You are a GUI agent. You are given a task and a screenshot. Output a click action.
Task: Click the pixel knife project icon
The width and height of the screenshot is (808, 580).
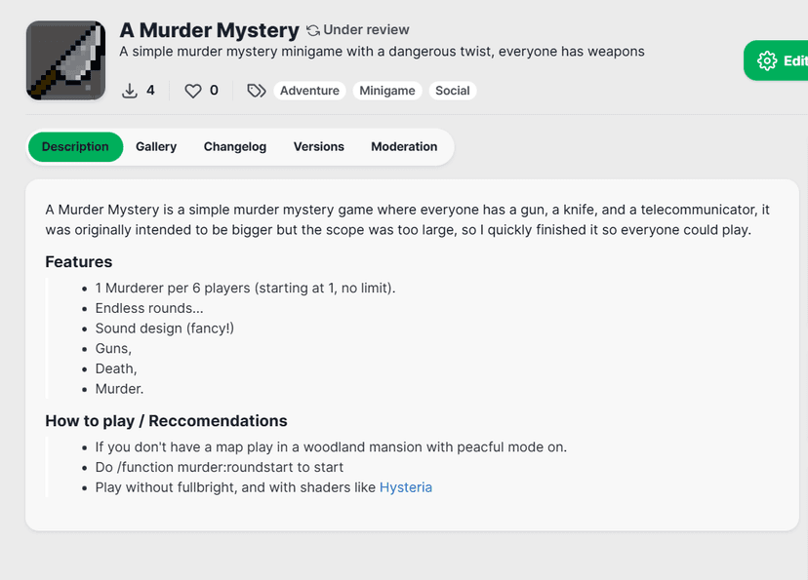coord(65,60)
